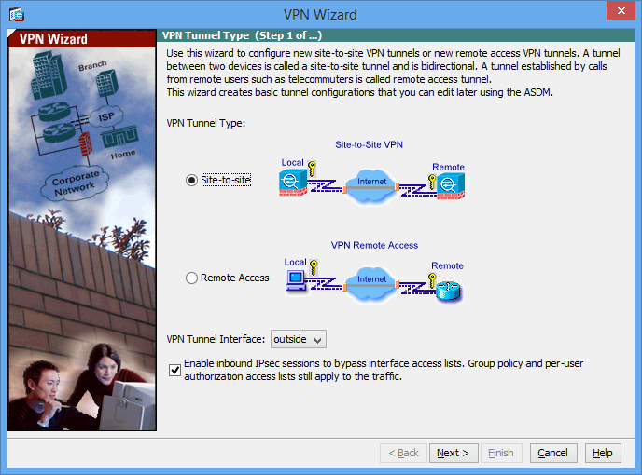Viewport: 642px width, 475px height.
Task: Click the Branch building in sidebar image
Action: (x=107, y=83)
